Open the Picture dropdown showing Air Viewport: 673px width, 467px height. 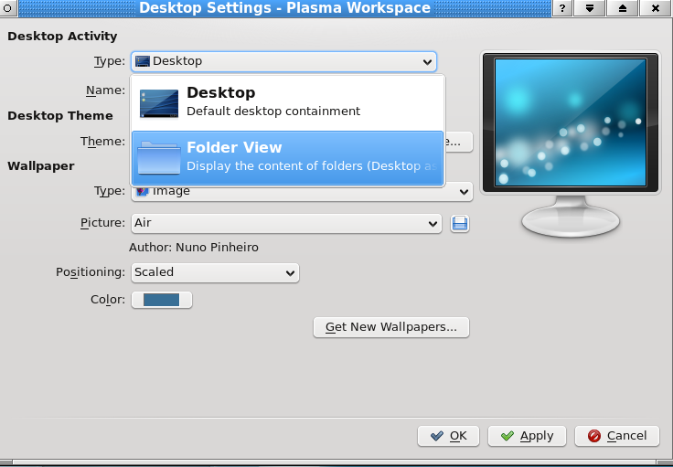pos(286,223)
